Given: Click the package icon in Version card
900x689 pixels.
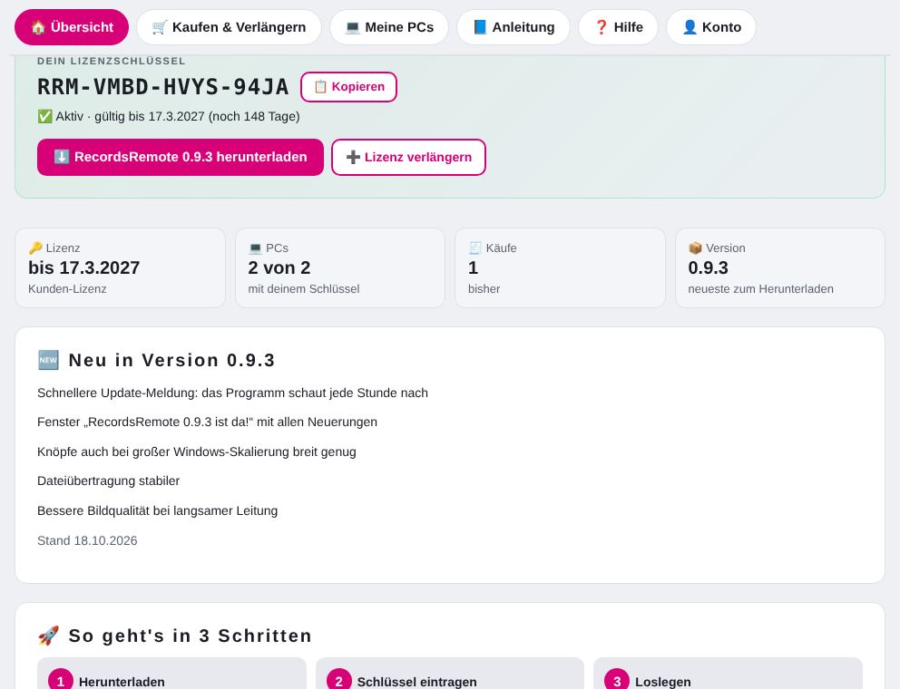Looking at the screenshot, I should click(x=695, y=247).
